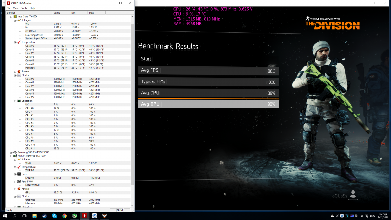Open taskbar Search magnifier
This screenshot has height=220, width=391.
15,216
